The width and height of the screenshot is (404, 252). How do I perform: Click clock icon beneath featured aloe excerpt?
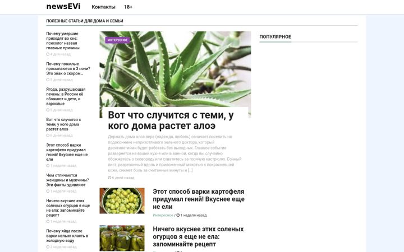pos(109,178)
